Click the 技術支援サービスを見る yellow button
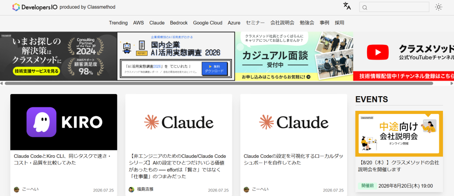Viewport: 454px width, 196px height. pyautogui.click(x=36, y=71)
